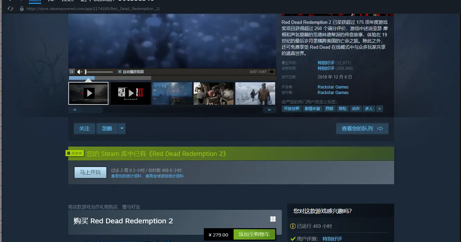Select the 多人 tag
This screenshot has height=242, width=461.
369,109
